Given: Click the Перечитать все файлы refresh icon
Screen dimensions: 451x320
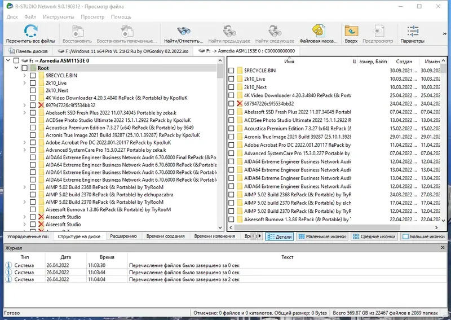Looking at the screenshot, I should point(30,31).
